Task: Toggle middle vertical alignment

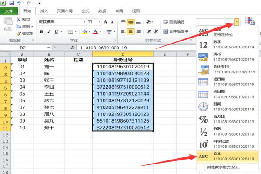Action: point(130,22)
